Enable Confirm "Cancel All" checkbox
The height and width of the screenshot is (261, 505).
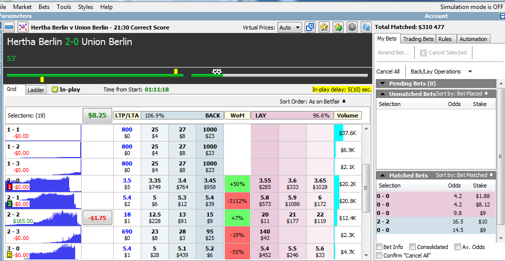coord(379,255)
